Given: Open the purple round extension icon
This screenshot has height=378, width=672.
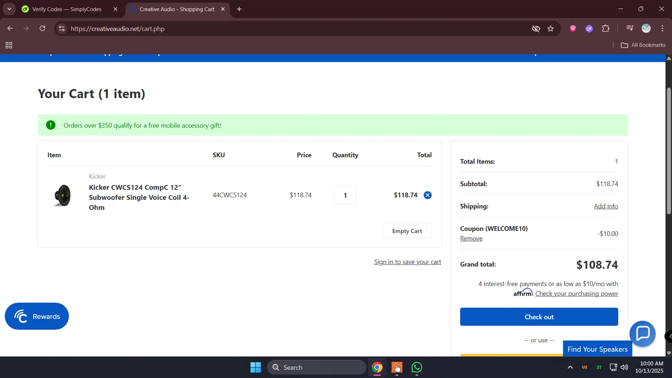Looking at the screenshot, I should (589, 29).
